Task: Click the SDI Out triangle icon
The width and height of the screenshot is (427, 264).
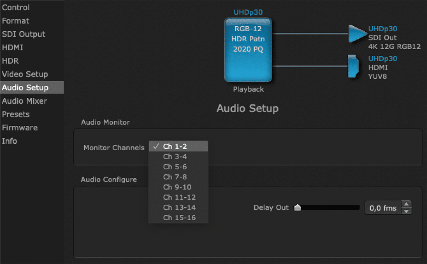Action: pyautogui.click(x=357, y=34)
